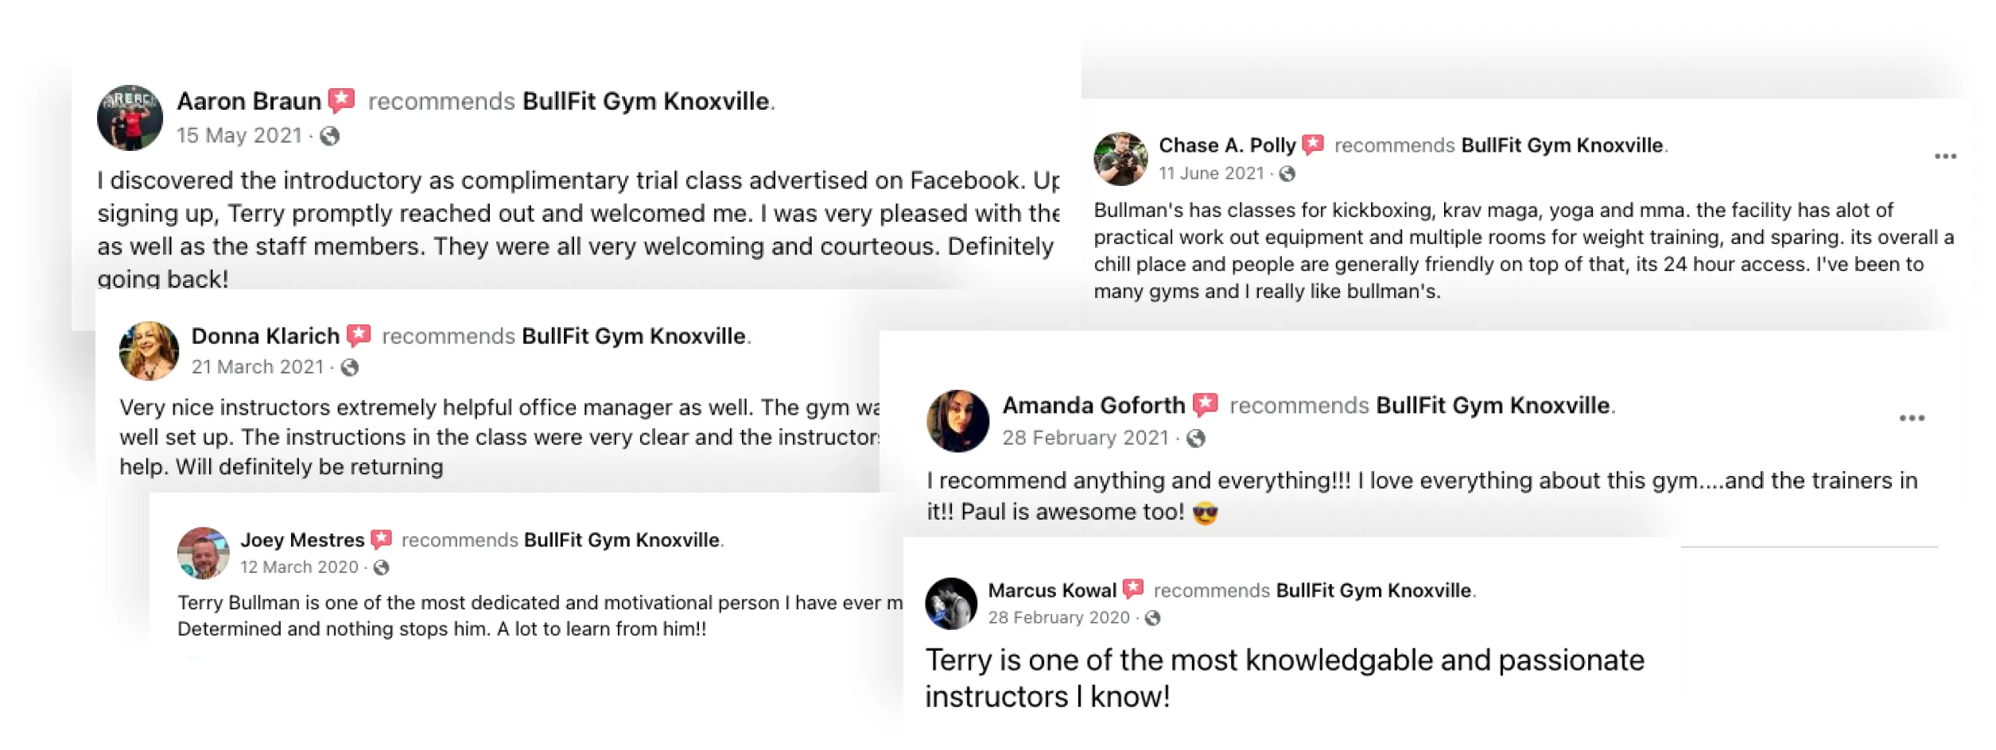This screenshot has width=1996, height=750.
Task: Open the options menu on Chase A. Polly's review
Action: [x=1945, y=157]
